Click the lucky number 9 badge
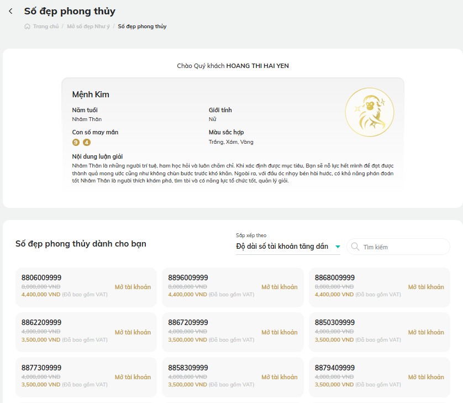Viewport: 463px width, 403px height. coord(76,143)
